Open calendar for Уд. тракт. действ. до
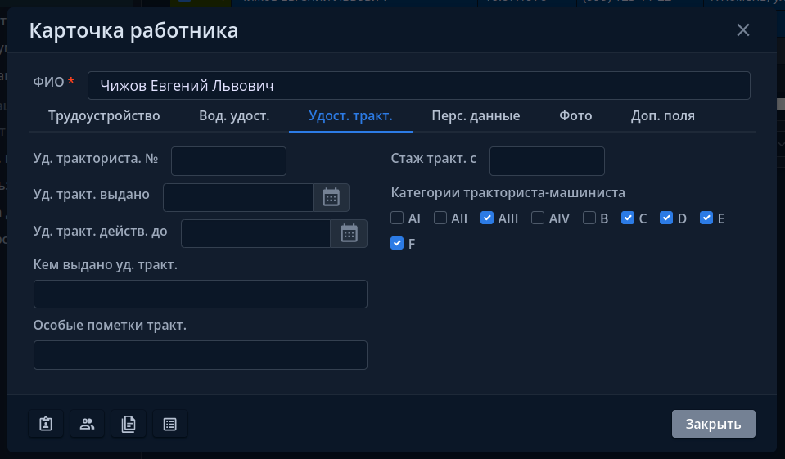Screen dimensions: 785x459 click(x=349, y=233)
